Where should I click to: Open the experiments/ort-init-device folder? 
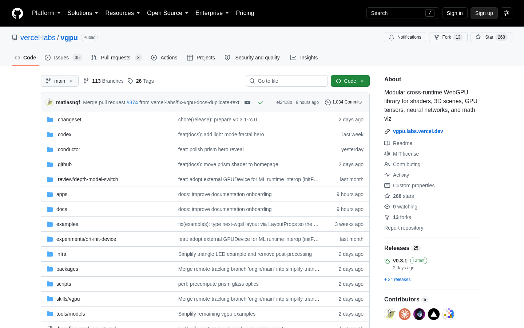coord(86,239)
